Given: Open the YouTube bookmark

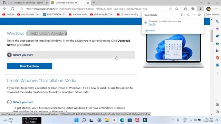Looking at the screenshot, I should click(x=8, y=14).
